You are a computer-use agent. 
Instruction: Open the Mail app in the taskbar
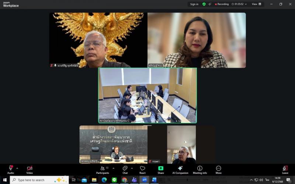pyautogui.click(x=84, y=180)
